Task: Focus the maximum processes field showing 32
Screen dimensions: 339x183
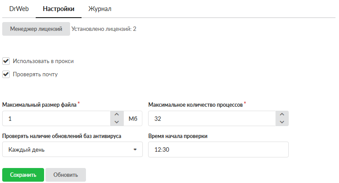Action: (212, 119)
